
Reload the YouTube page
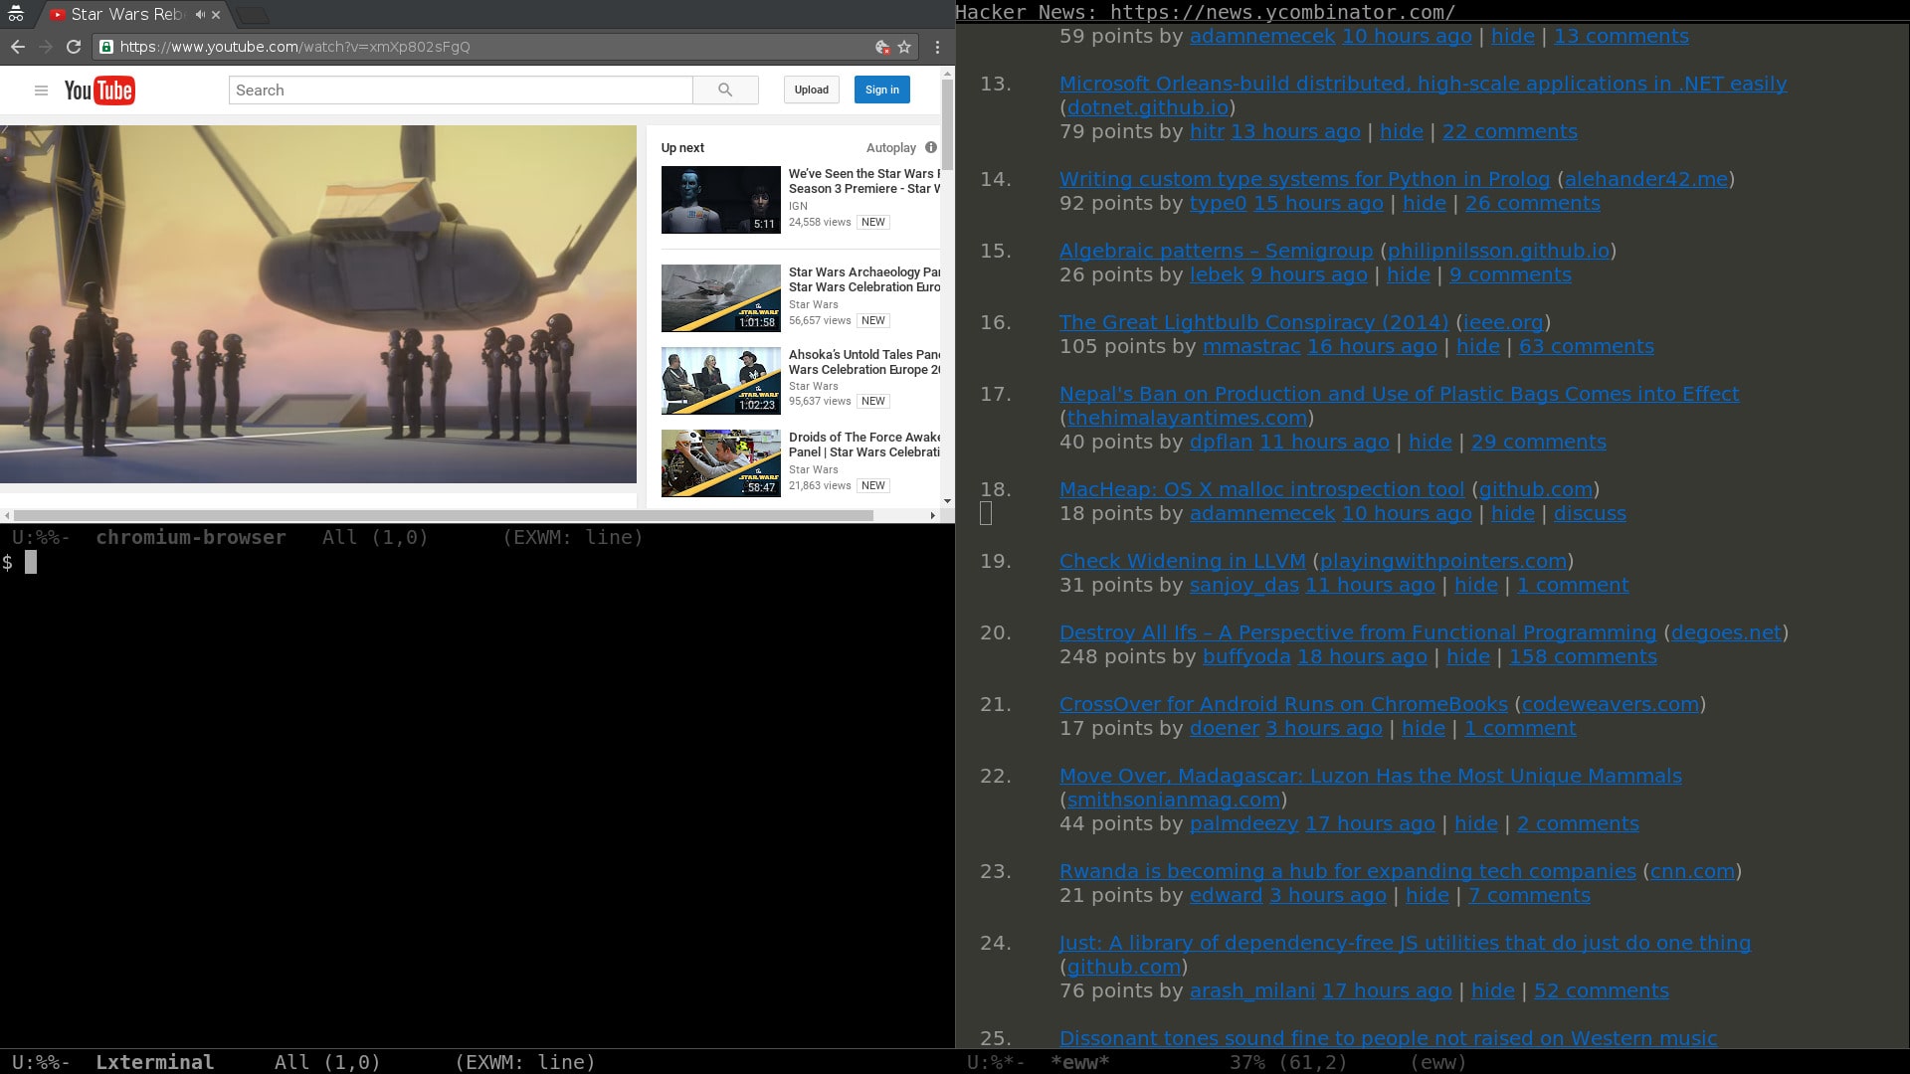(73, 47)
